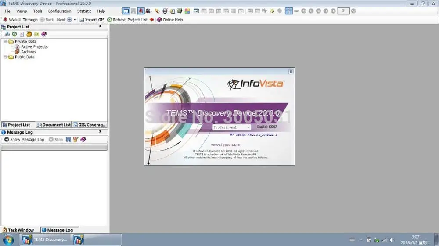Click the yellow-green icon in Project List toolbar

tap(36, 34)
